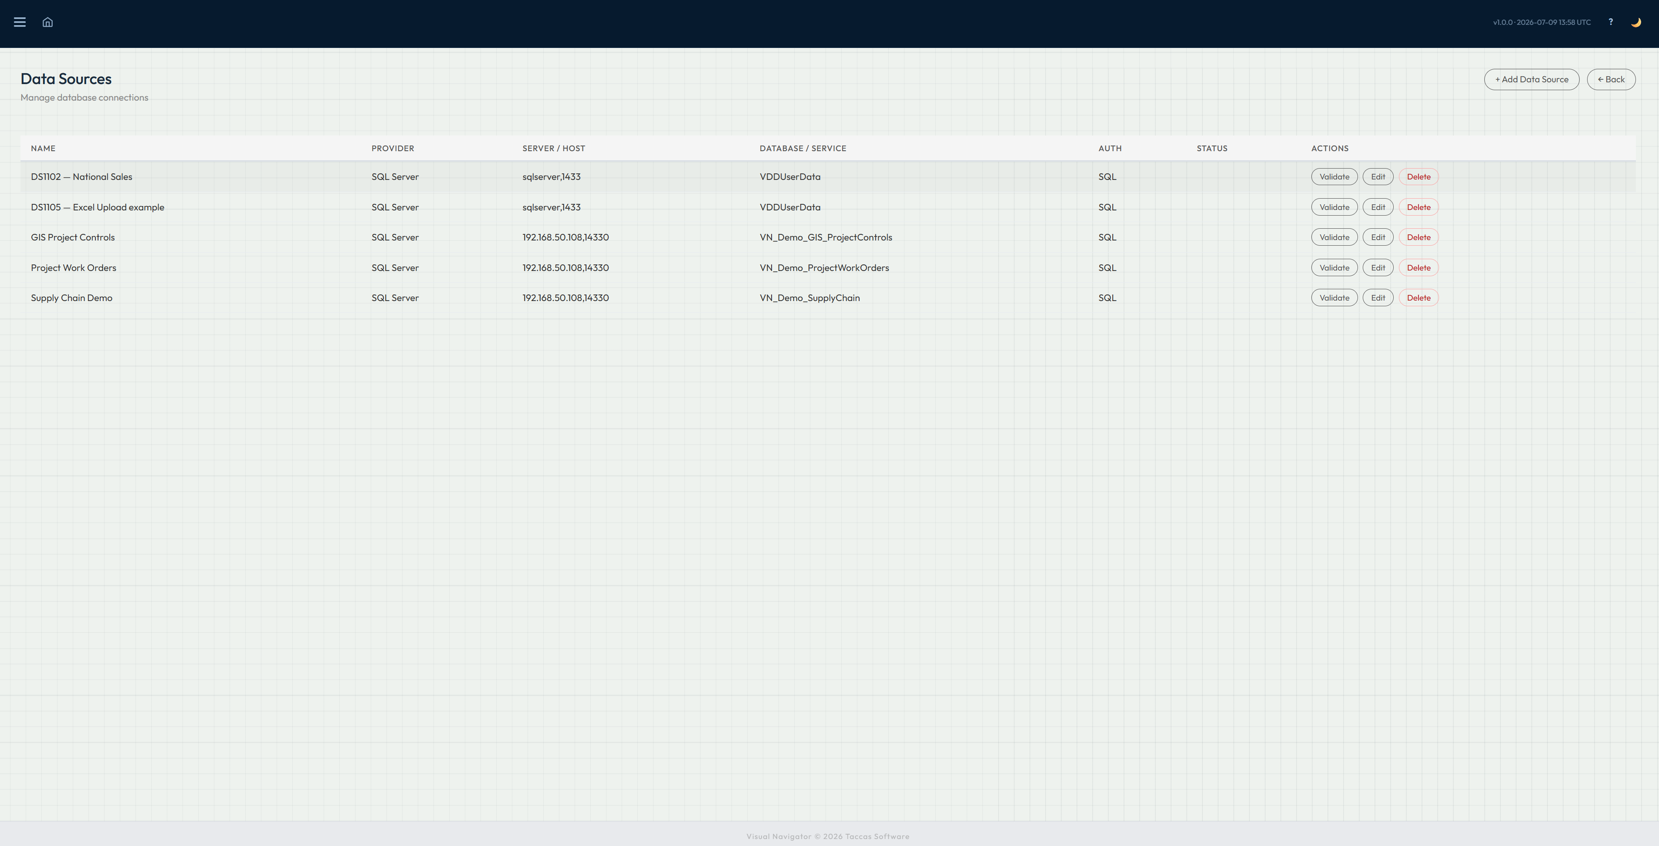This screenshot has height=846, width=1659.
Task: Toggle dark mode moon icon
Action: click(x=1636, y=22)
